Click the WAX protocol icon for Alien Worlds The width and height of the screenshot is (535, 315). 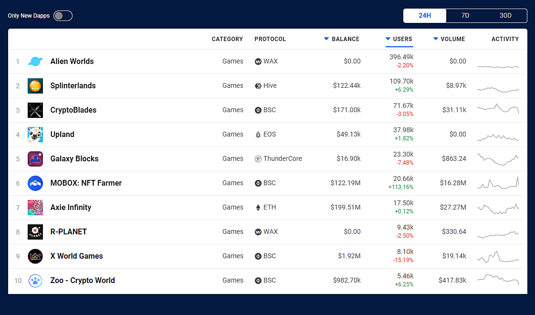[258, 62]
